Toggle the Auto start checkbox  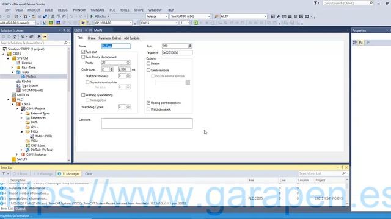pyautogui.click(x=83, y=52)
